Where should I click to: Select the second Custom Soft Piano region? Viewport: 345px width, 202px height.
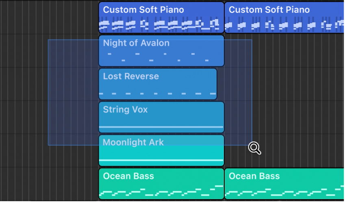pyautogui.click(x=284, y=17)
